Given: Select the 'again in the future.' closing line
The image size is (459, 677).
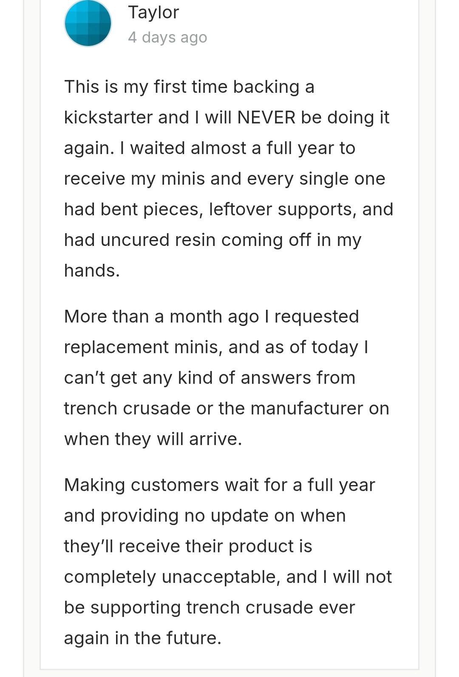Looking at the screenshot, I should pyautogui.click(x=143, y=638).
